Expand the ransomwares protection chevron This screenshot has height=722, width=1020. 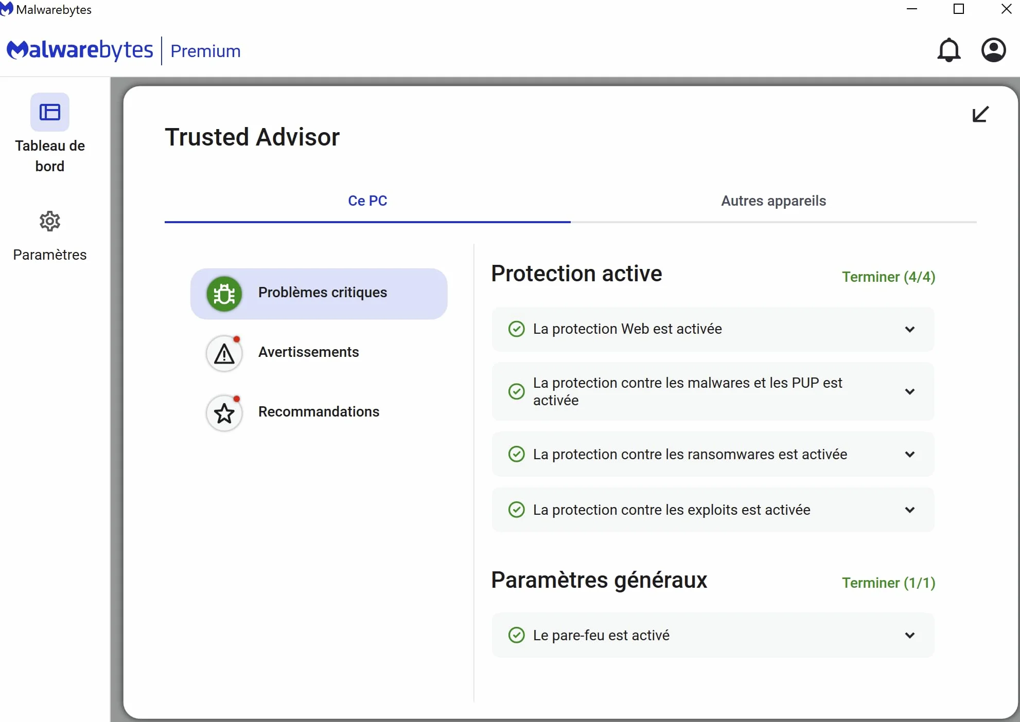tap(910, 455)
